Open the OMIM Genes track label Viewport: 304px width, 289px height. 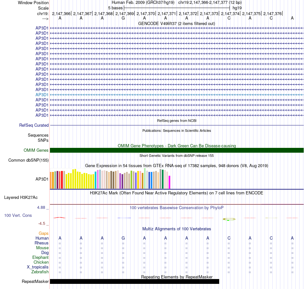36,150
